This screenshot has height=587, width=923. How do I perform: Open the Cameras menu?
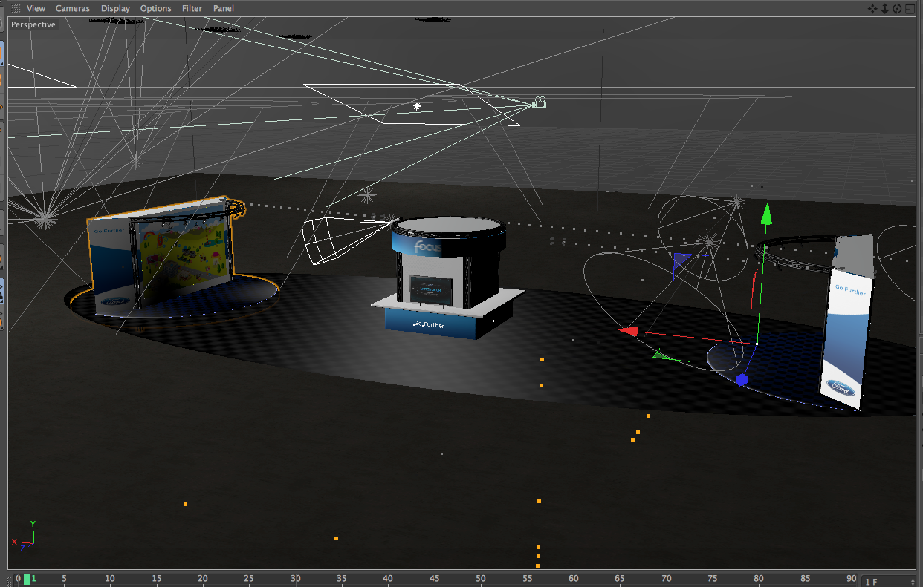point(73,8)
